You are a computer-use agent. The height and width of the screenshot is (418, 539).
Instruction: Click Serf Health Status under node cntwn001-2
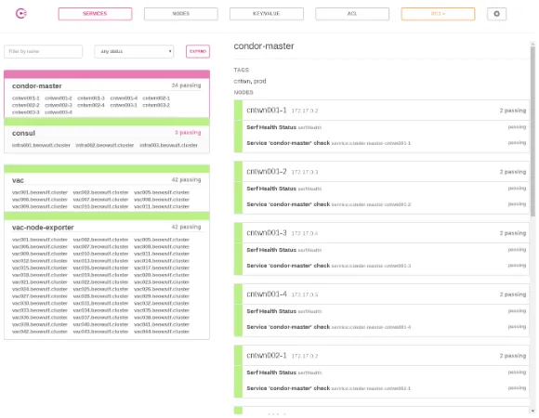pos(271,189)
